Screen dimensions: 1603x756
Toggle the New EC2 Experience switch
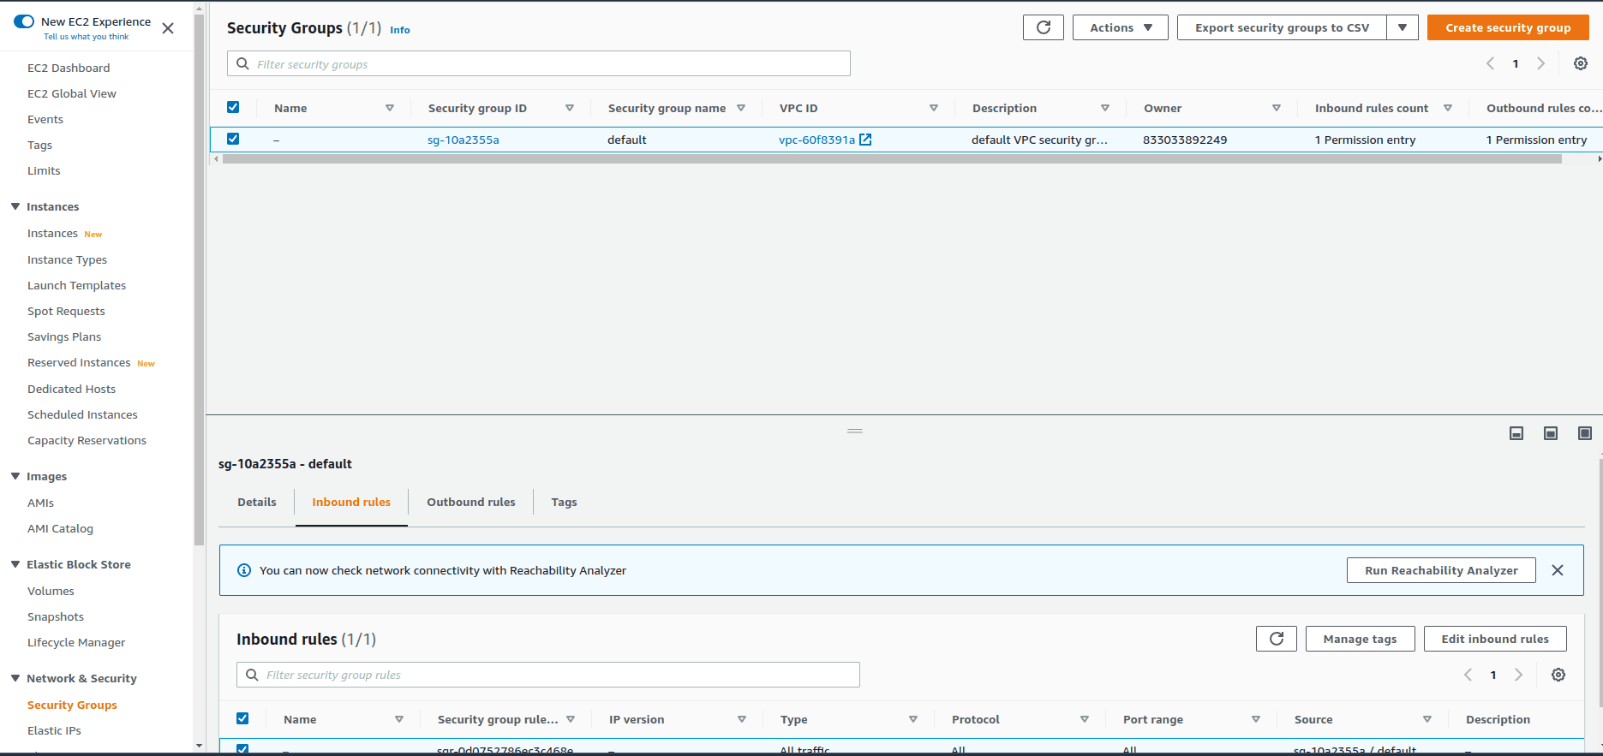pos(24,21)
